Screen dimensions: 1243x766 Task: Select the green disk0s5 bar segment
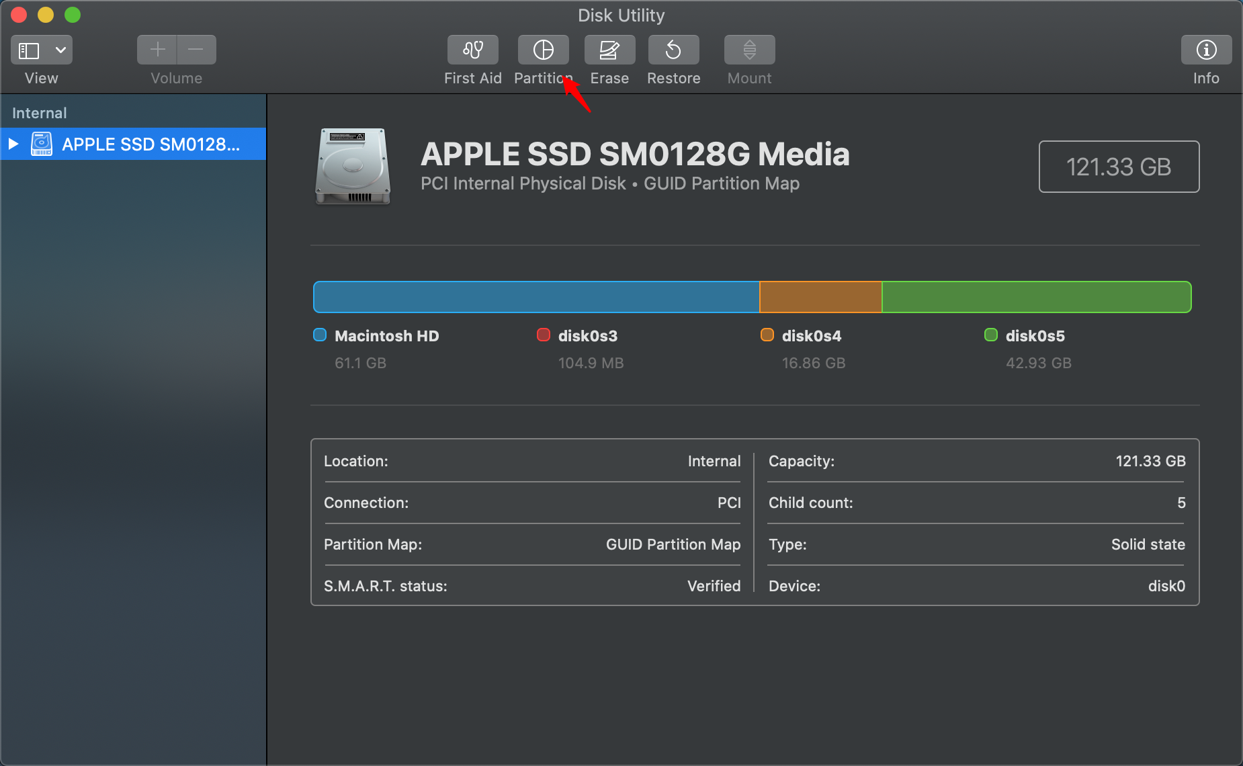point(1036,297)
